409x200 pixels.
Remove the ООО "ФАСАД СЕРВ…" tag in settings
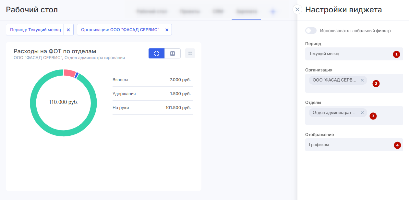pos(362,80)
